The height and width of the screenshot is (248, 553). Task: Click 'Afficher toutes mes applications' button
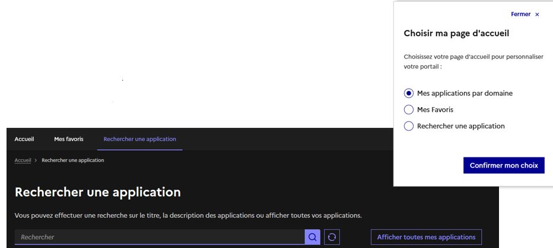pos(426,237)
